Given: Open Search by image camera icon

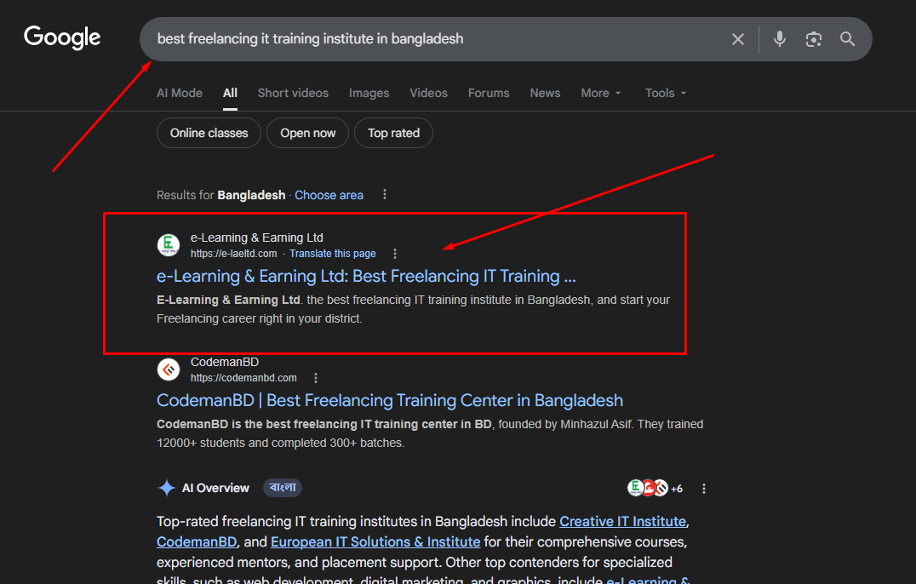Looking at the screenshot, I should coord(813,39).
